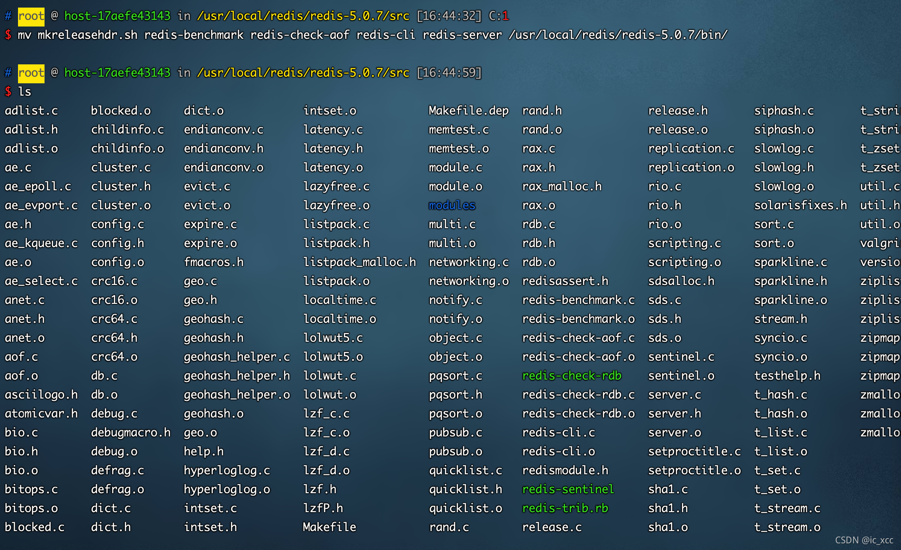Select the testhelp.h file name
The width and height of the screenshot is (901, 550).
[x=787, y=376]
